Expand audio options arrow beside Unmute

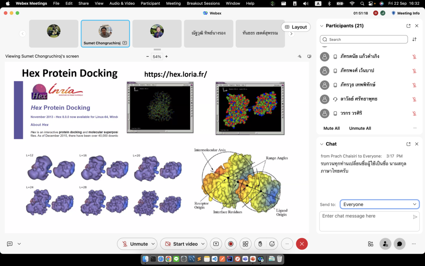pyautogui.click(x=153, y=244)
